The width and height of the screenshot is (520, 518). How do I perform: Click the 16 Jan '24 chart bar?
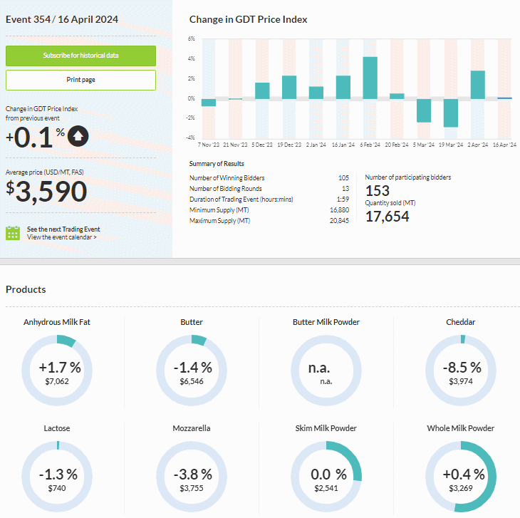343,87
